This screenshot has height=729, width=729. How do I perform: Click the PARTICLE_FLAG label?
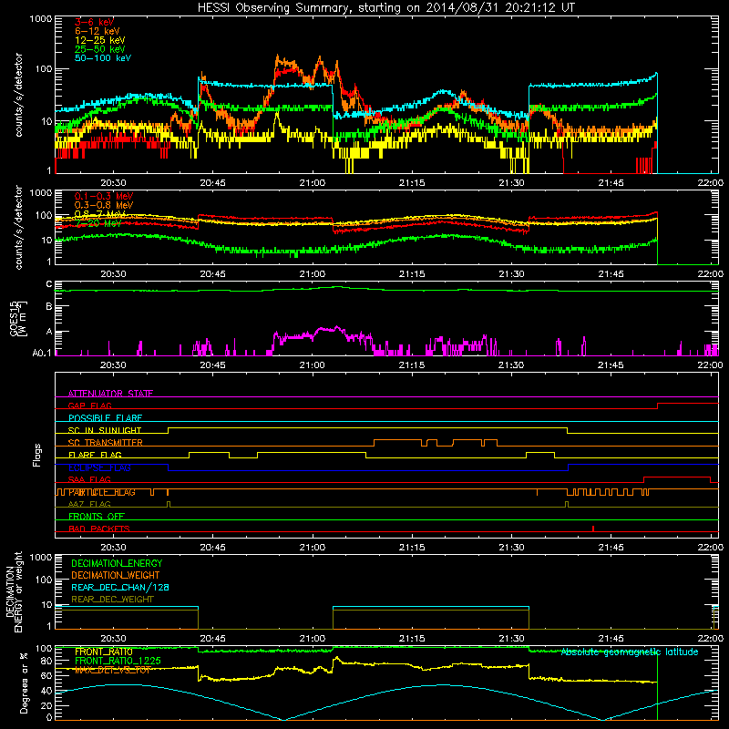[x=102, y=492]
